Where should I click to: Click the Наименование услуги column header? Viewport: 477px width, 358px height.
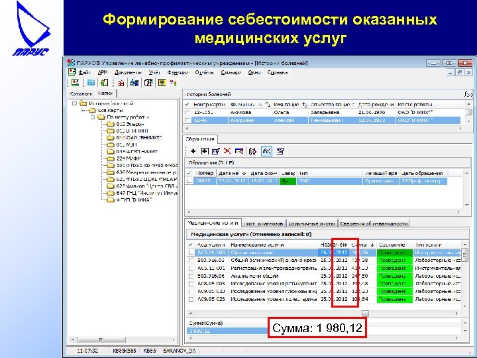pyautogui.click(x=274, y=245)
